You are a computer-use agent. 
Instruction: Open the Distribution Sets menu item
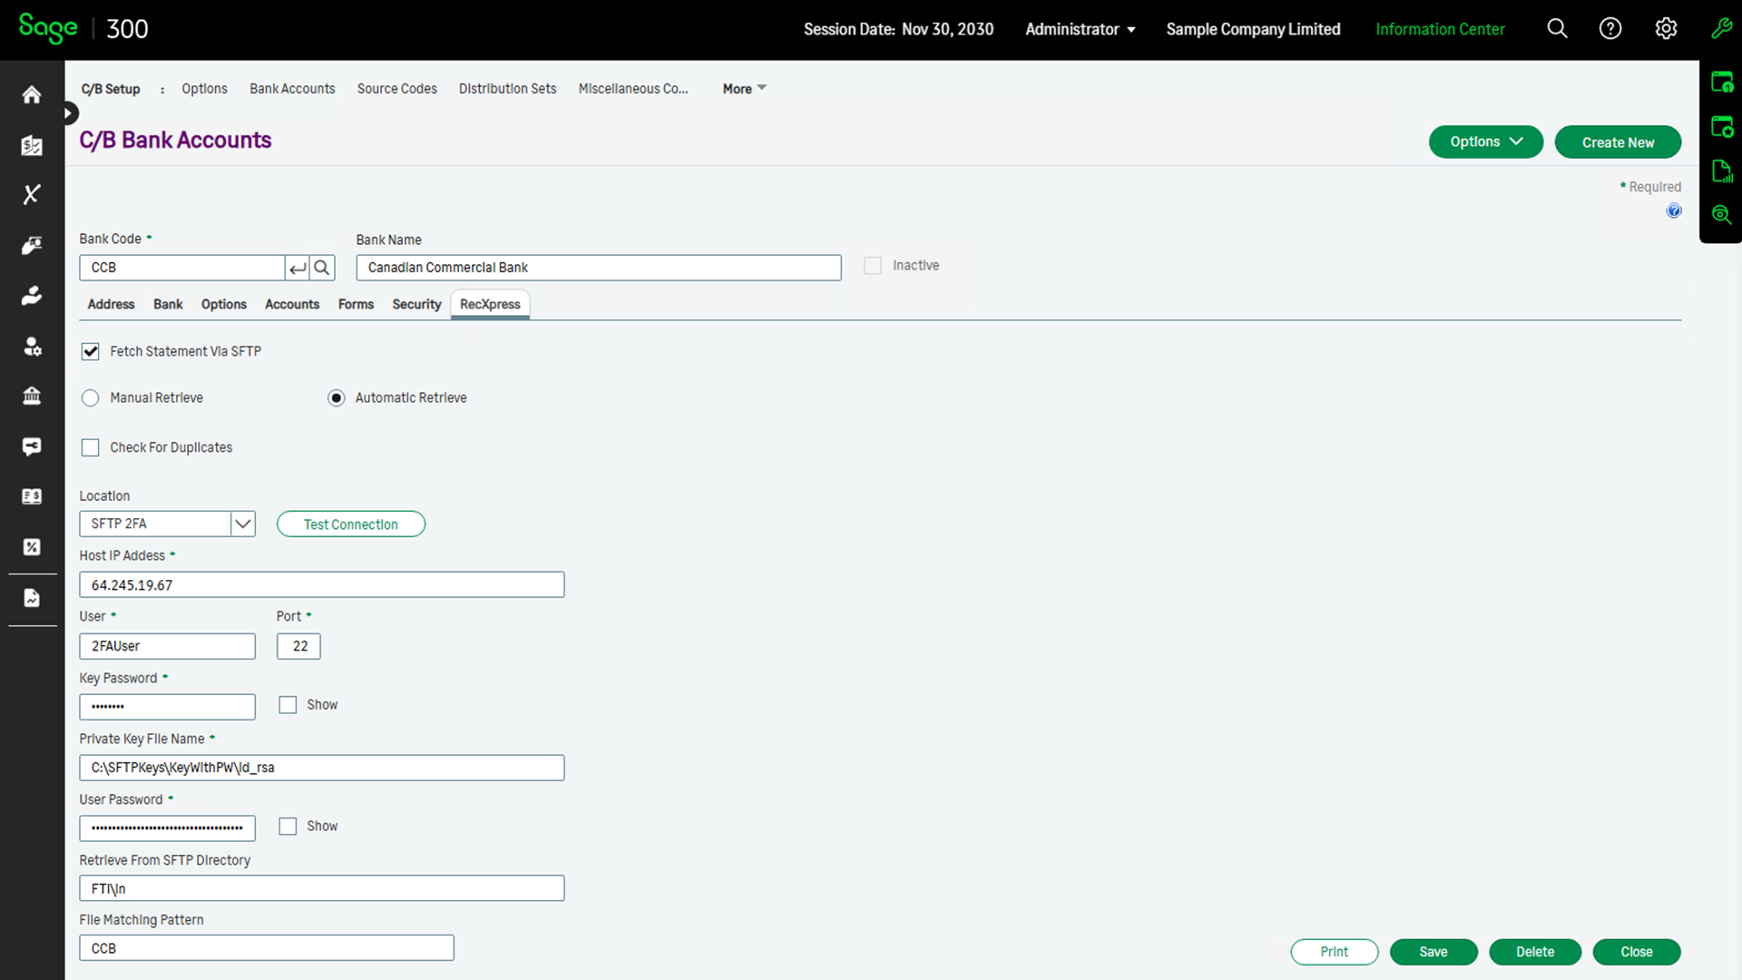coord(507,88)
